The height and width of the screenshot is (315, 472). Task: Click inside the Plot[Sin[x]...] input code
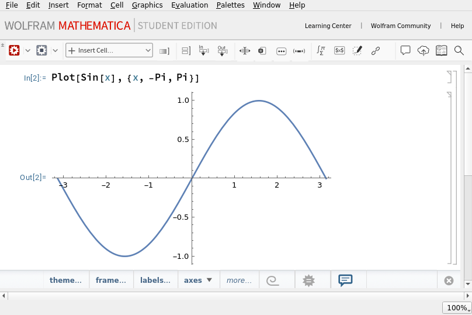125,77
